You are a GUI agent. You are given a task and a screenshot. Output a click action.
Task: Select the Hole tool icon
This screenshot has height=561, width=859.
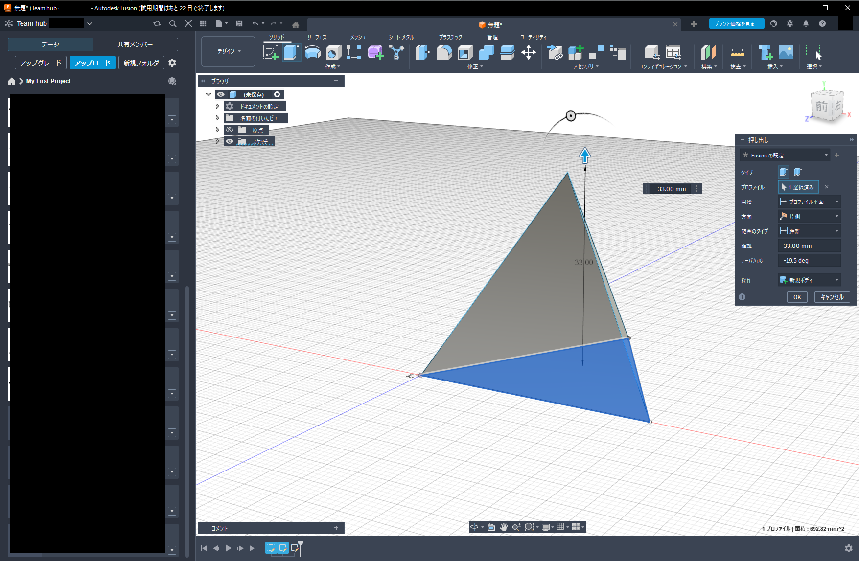333,52
